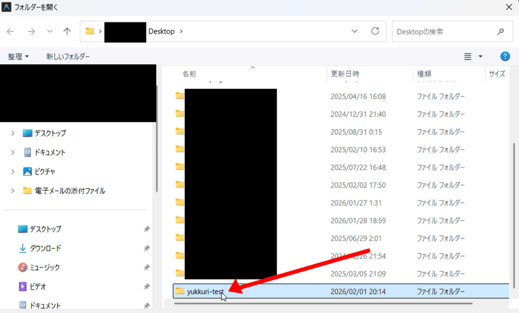Click the up one level arrow
Viewport: 519px width, 313px height.
pos(67,31)
